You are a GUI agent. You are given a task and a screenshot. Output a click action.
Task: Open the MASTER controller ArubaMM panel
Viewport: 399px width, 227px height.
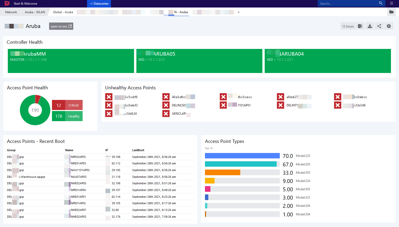click(x=71, y=61)
